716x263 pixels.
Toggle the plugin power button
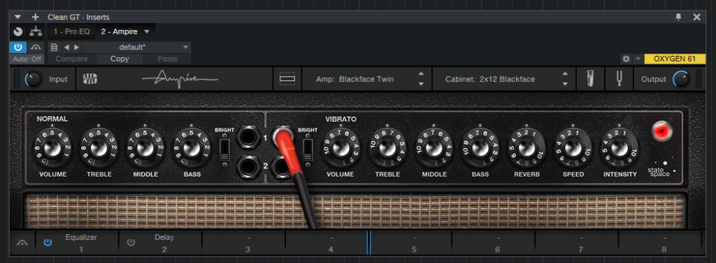click(17, 47)
